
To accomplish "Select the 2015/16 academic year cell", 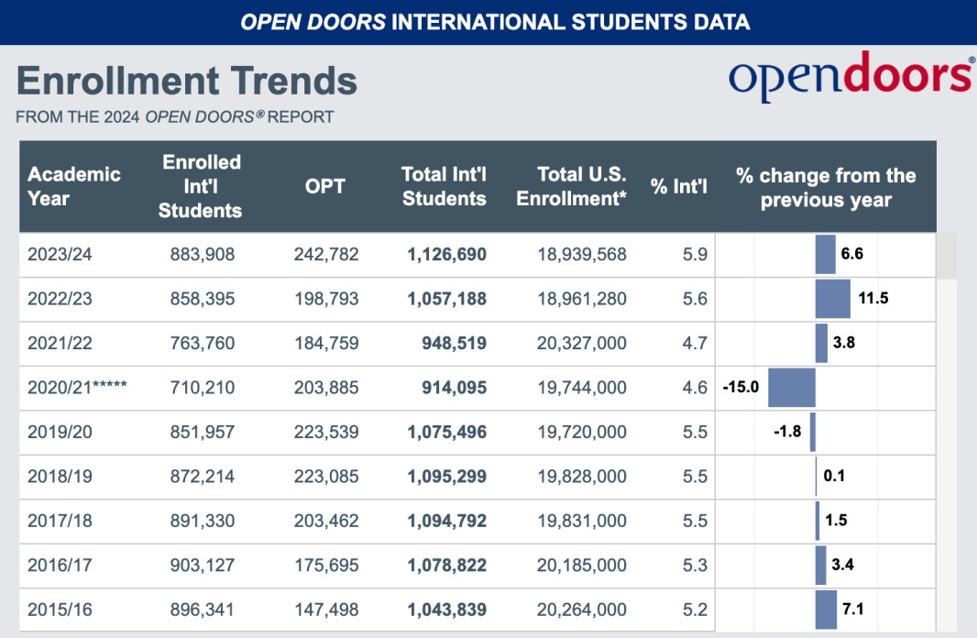I will 60,610.
